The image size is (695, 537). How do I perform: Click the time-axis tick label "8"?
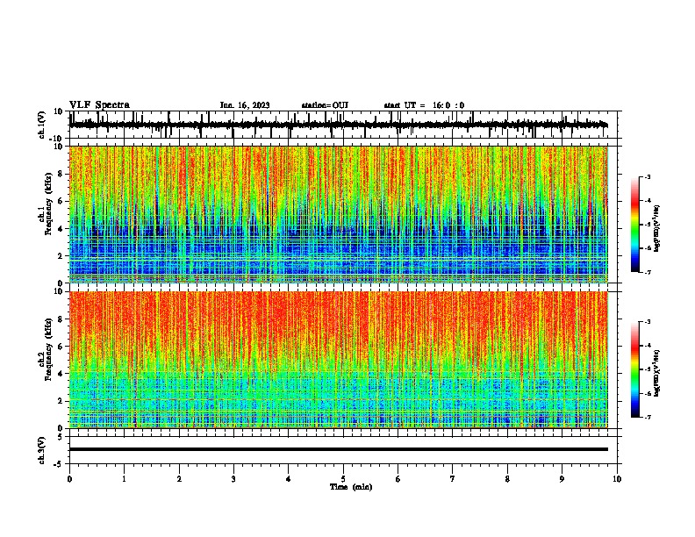507,479
